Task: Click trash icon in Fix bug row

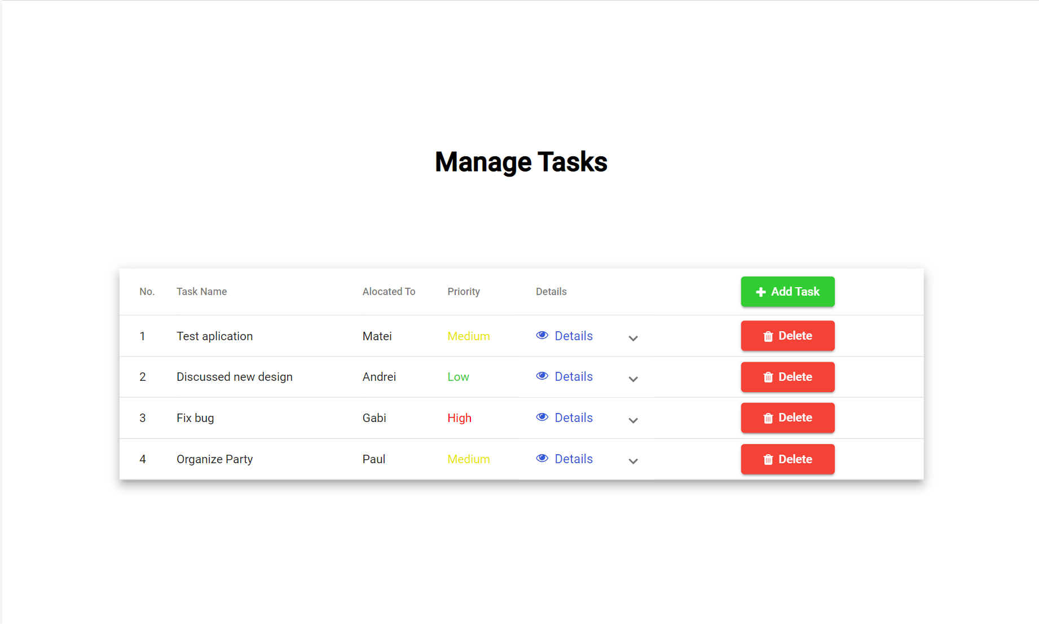Action: (x=768, y=418)
